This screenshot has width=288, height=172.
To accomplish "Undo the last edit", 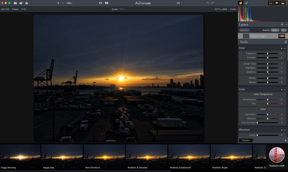I will 208,3.
